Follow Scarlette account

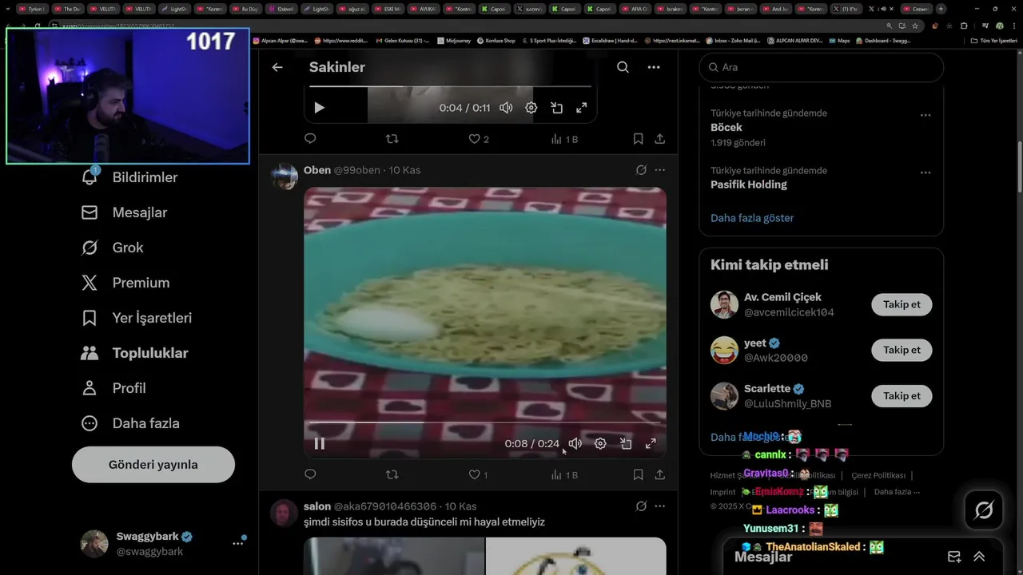point(902,395)
